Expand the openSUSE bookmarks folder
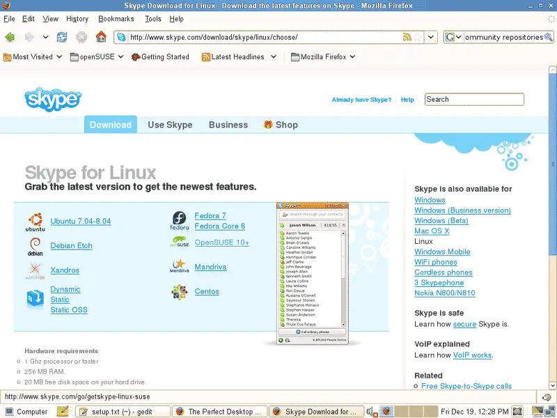Viewport: 557px width, 418px height. click(x=97, y=57)
